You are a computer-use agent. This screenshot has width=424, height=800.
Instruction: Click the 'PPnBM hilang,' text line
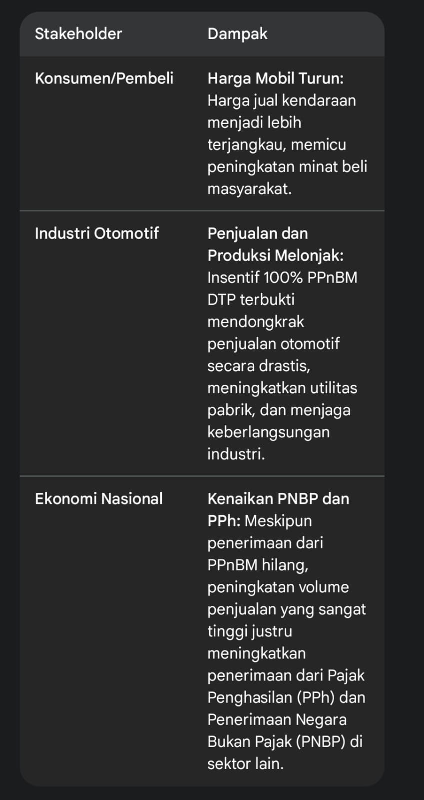point(258,564)
